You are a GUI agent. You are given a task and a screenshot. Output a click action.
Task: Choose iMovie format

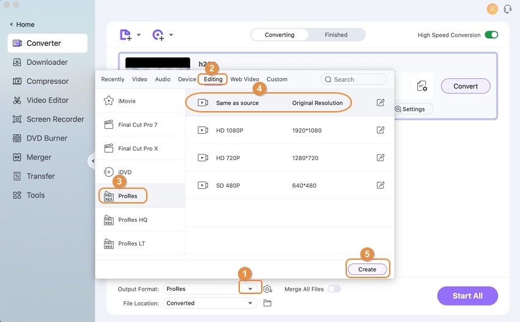click(x=140, y=101)
